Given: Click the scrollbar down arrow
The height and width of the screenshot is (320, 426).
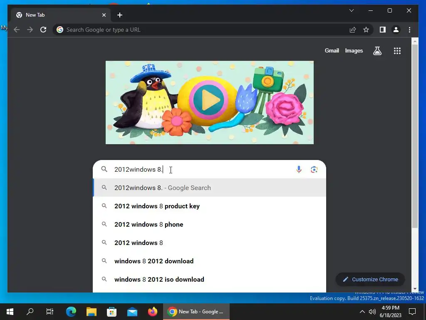Looking at the screenshot, I should 415,289.
